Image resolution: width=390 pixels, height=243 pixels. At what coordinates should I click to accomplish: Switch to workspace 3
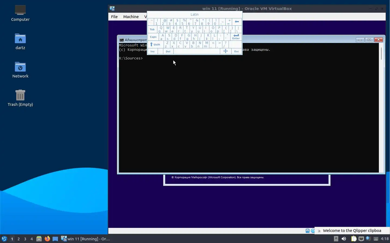coord(25,239)
